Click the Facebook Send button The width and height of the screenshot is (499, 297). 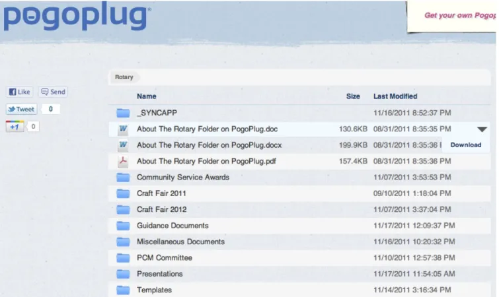(53, 92)
